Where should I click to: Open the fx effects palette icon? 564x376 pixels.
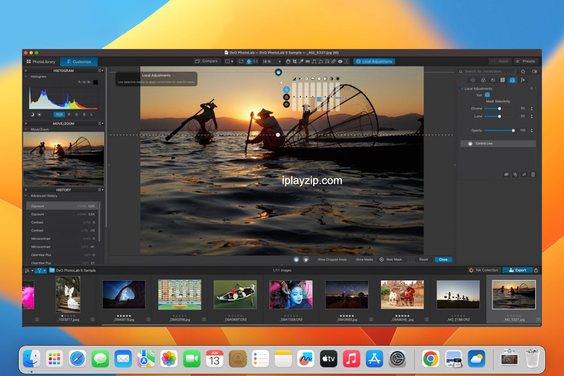[522, 80]
